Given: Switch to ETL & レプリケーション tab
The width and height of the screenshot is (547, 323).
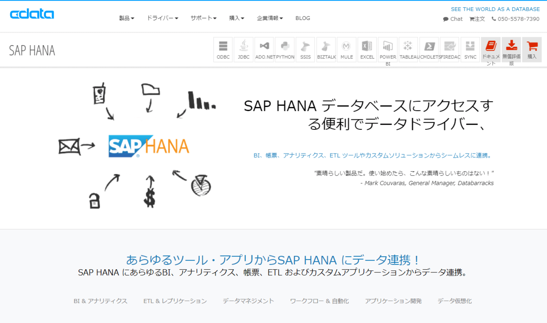Looking at the screenshot, I should 175,301.
